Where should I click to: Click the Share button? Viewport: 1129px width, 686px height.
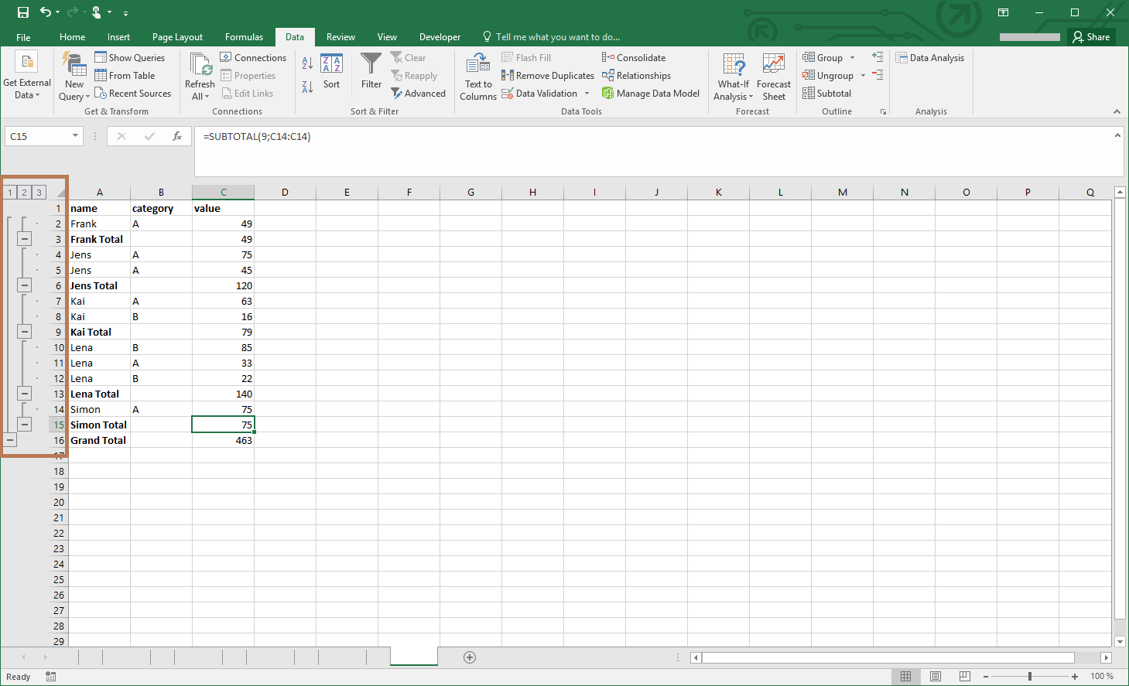point(1091,36)
